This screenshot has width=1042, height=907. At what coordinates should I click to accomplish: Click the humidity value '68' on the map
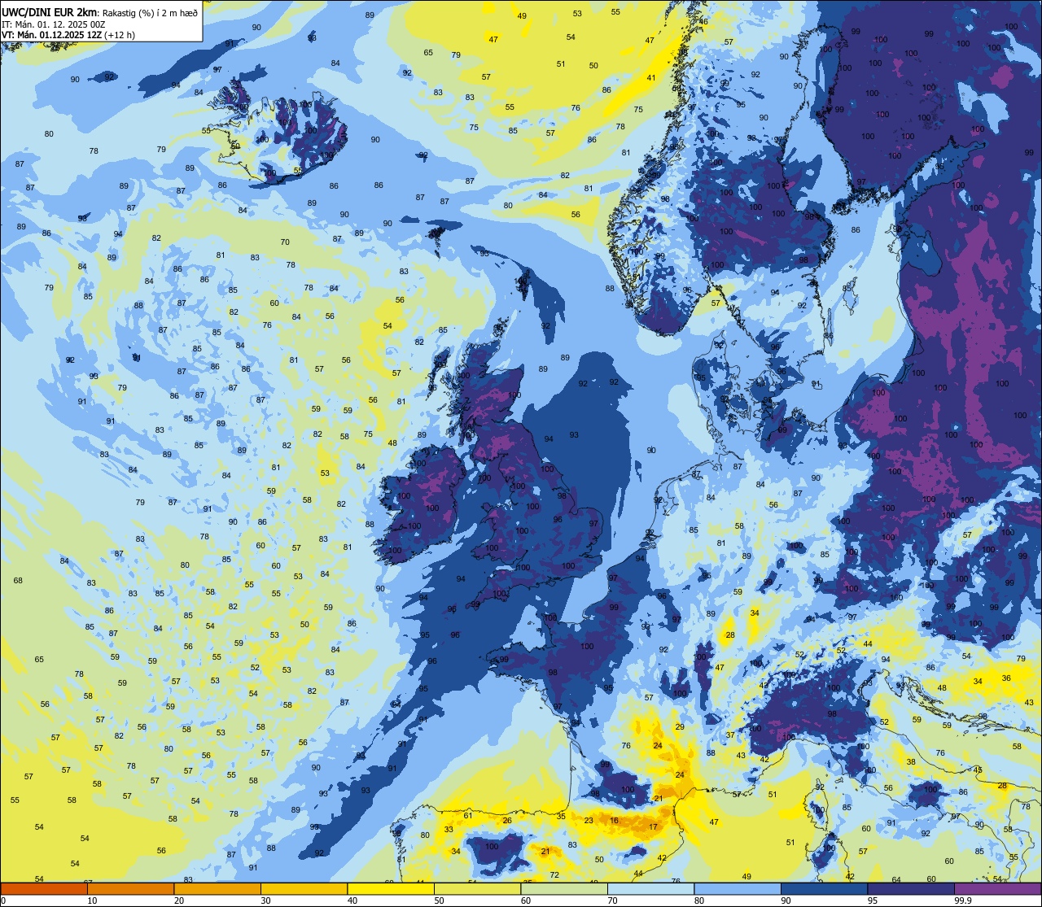tap(18, 580)
